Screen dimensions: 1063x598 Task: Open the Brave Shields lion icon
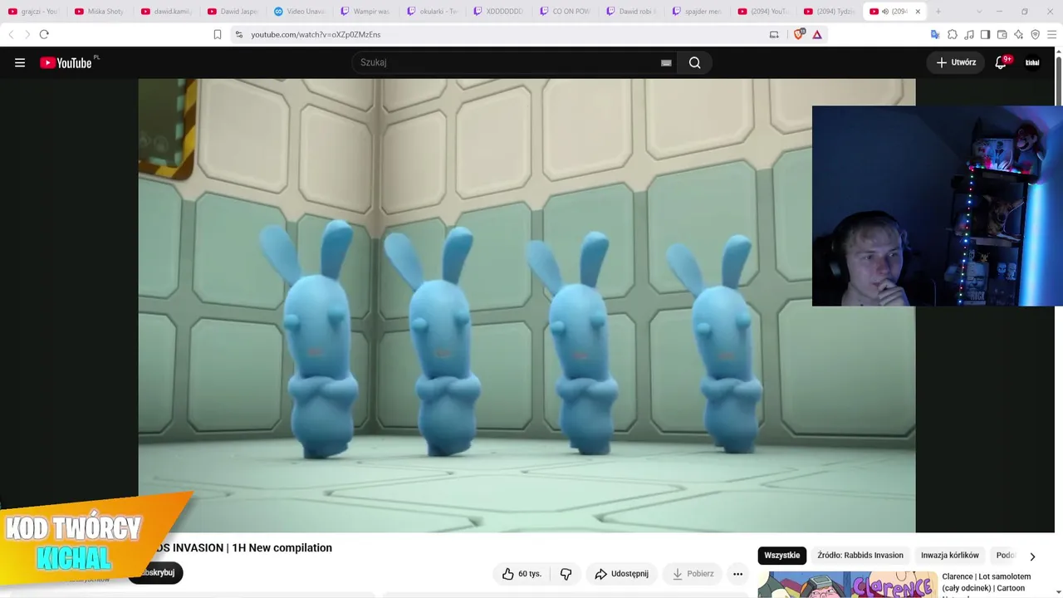[799, 34]
